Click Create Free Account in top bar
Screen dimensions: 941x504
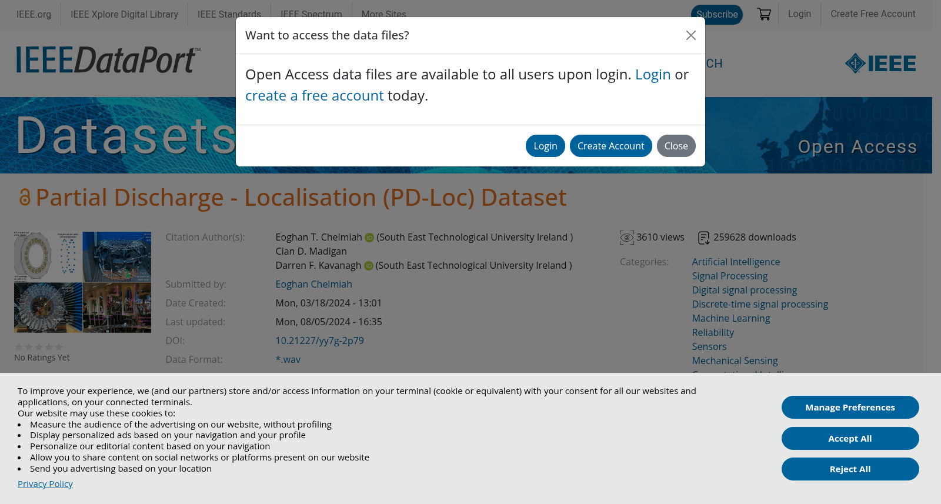pyautogui.click(x=873, y=14)
